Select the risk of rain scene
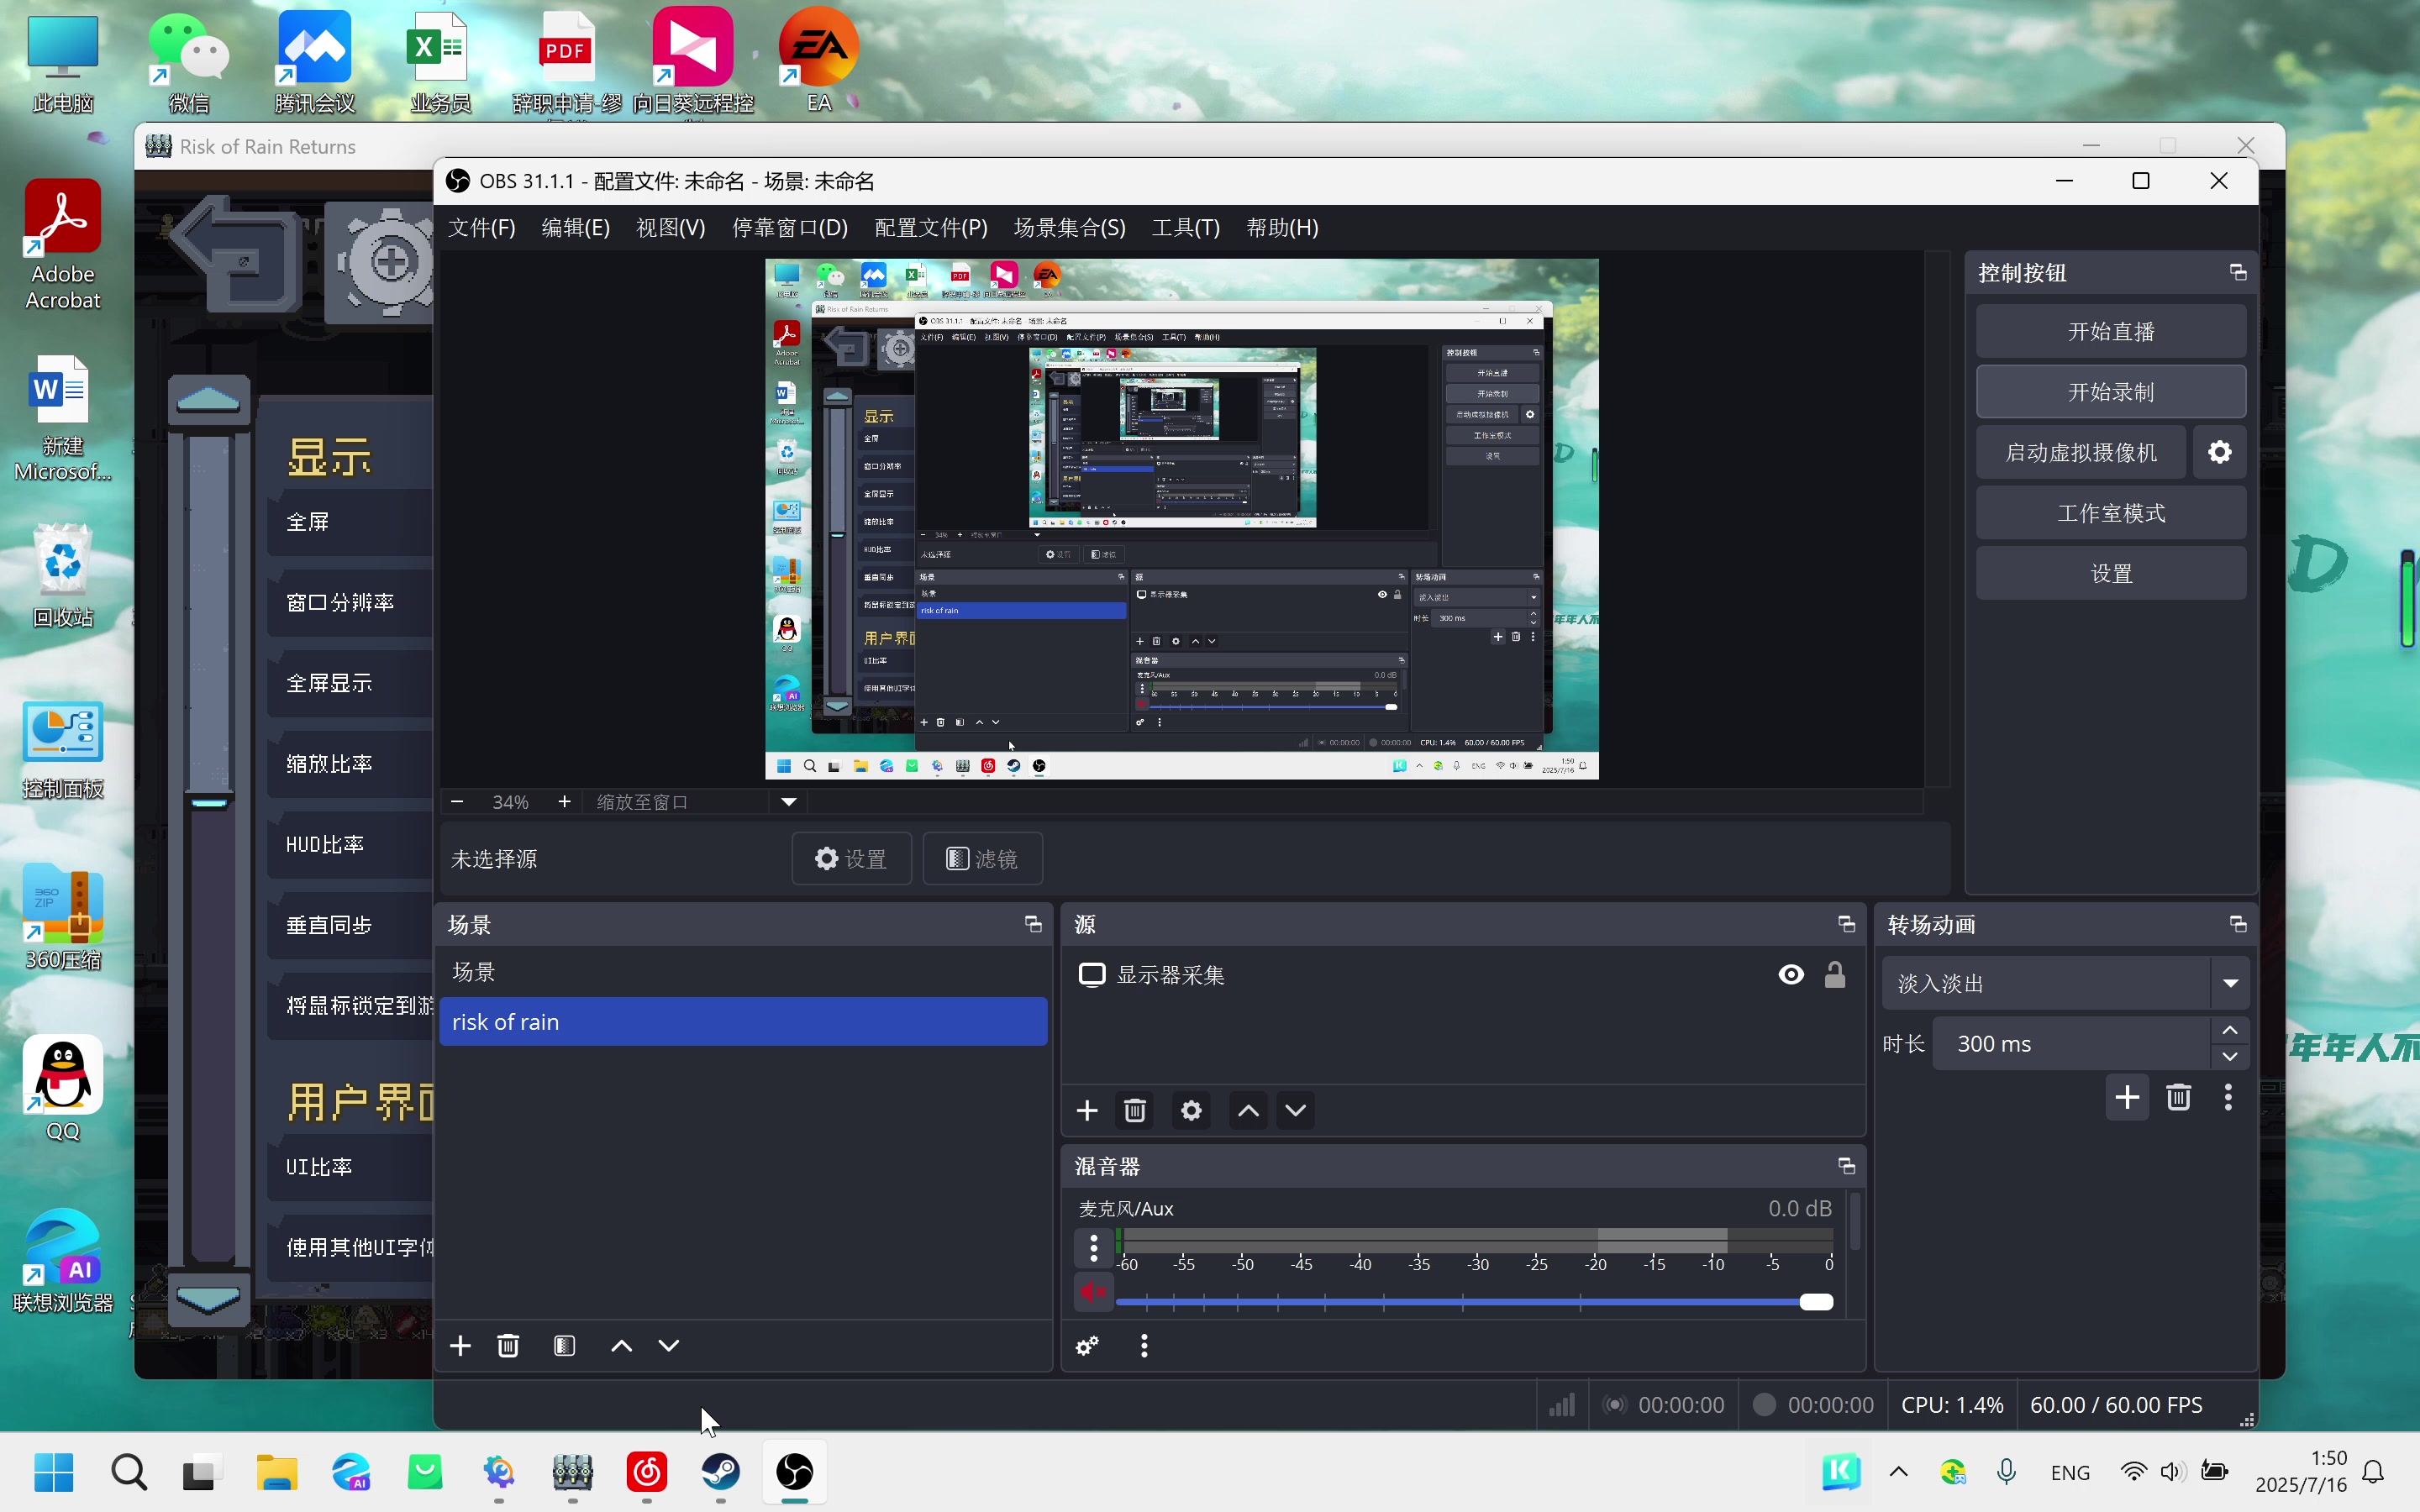The width and height of the screenshot is (2420, 1512). 743,1022
